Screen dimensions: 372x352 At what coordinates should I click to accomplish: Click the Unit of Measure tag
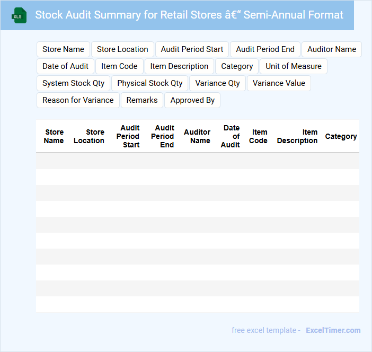click(x=293, y=66)
